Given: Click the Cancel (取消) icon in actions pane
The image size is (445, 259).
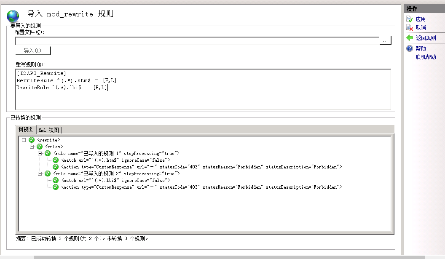Looking at the screenshot, I should coord(409,27).
